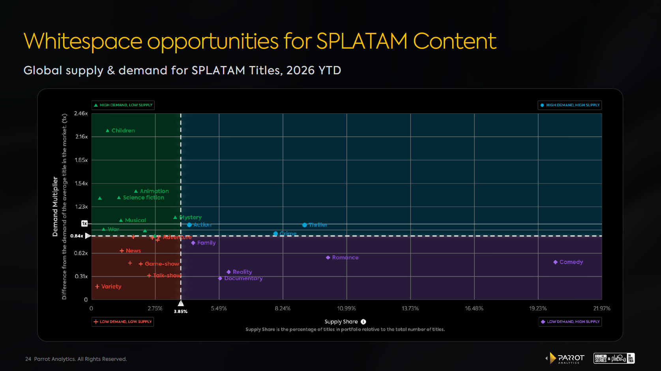Click the Iber Series & Platino Industria logo

pyautogui.click(x=614, y=358)
